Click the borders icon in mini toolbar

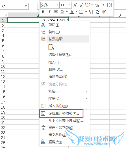click(81, 12)
